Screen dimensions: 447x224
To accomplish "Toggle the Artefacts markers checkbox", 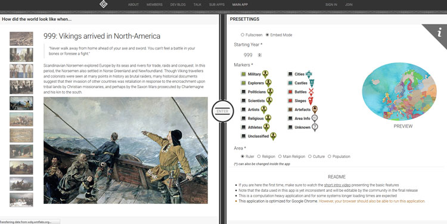I will pyautogui.click(x=290, y=110).
